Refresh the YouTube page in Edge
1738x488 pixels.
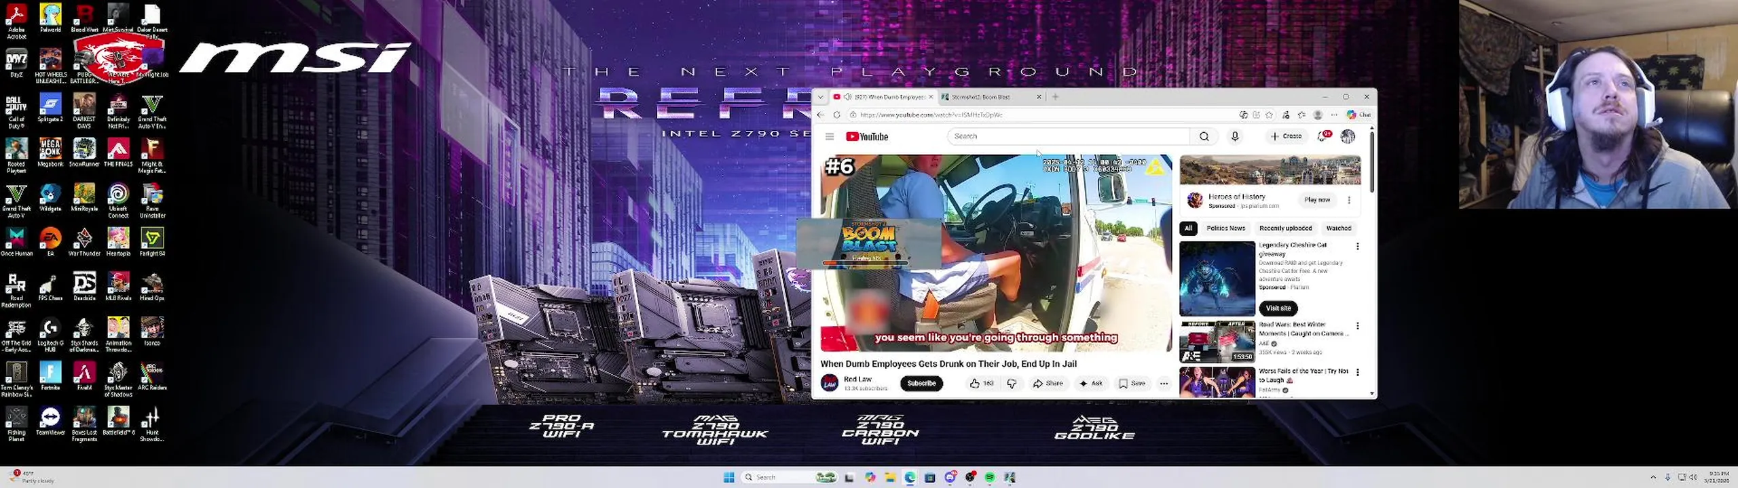coord(836,115)
